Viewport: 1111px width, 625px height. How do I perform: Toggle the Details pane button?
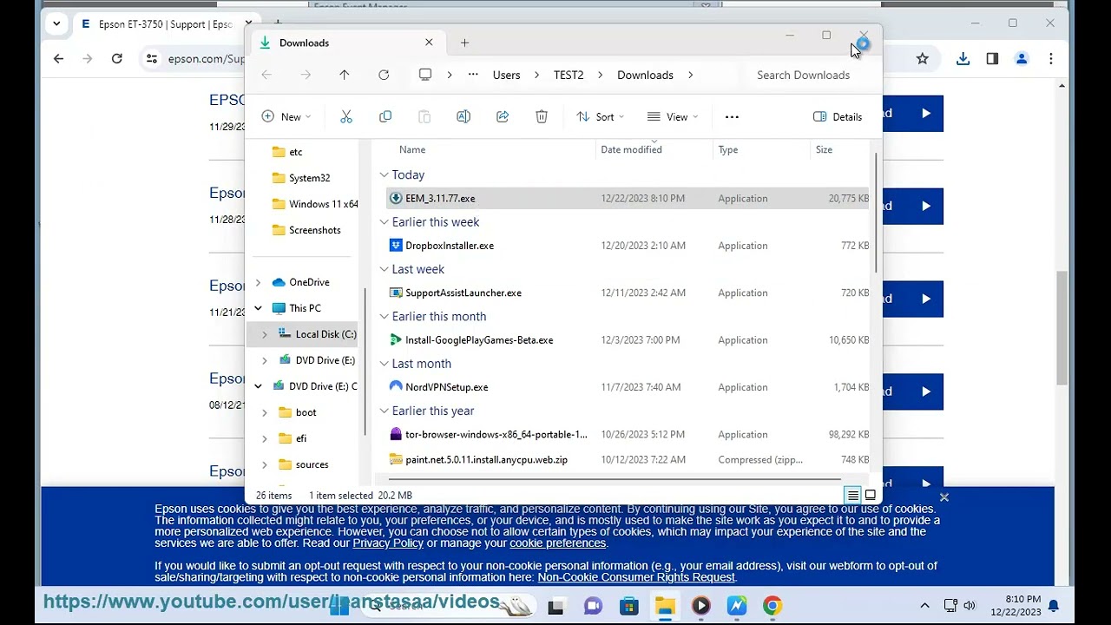[838, 117]
